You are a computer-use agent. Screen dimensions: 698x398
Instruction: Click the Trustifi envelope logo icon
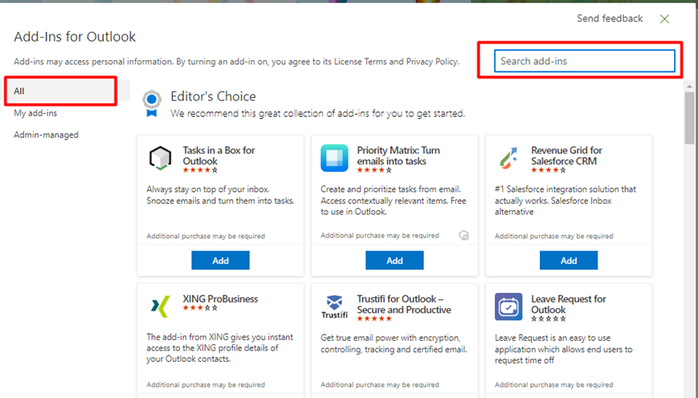pyautogui.click(x=334, y=307)
